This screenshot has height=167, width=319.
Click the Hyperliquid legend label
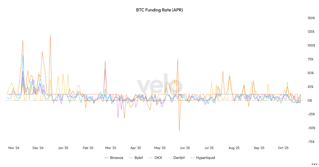(205, 158)
